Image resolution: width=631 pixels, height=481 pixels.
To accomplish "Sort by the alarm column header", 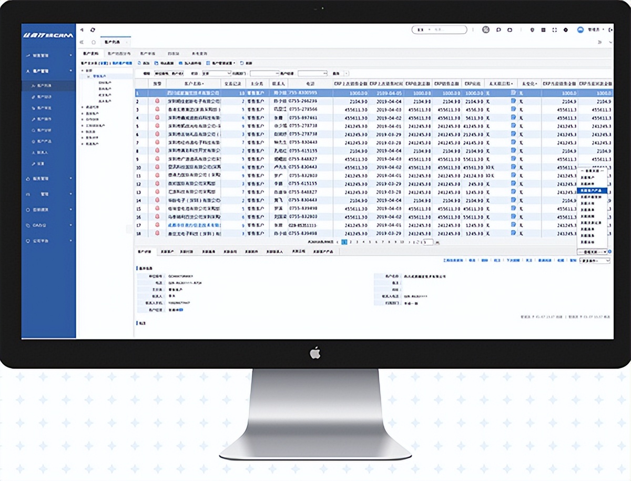I will coord(157,84).
